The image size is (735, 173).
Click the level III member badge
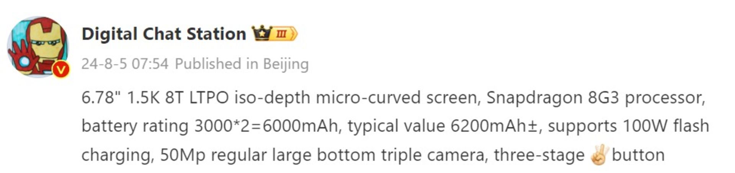click(283, 34)
